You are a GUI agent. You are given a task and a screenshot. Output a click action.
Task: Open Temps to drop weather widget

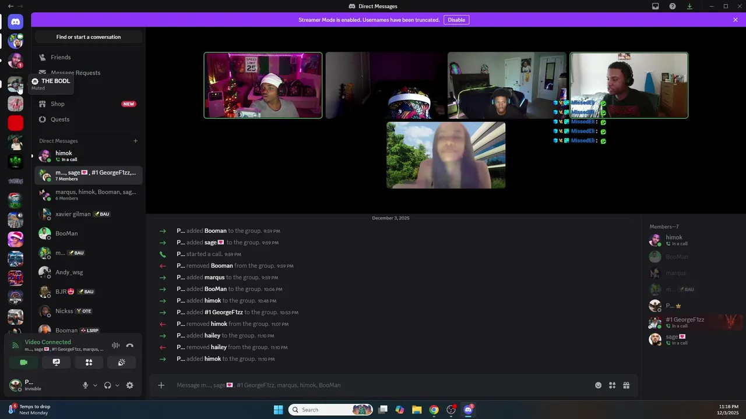tap(29, 410)
